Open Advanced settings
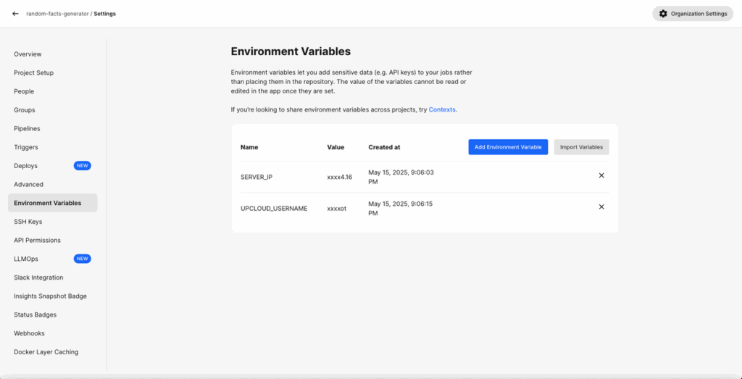This screenshot has width=742, height=379. (x=28, y=185)
